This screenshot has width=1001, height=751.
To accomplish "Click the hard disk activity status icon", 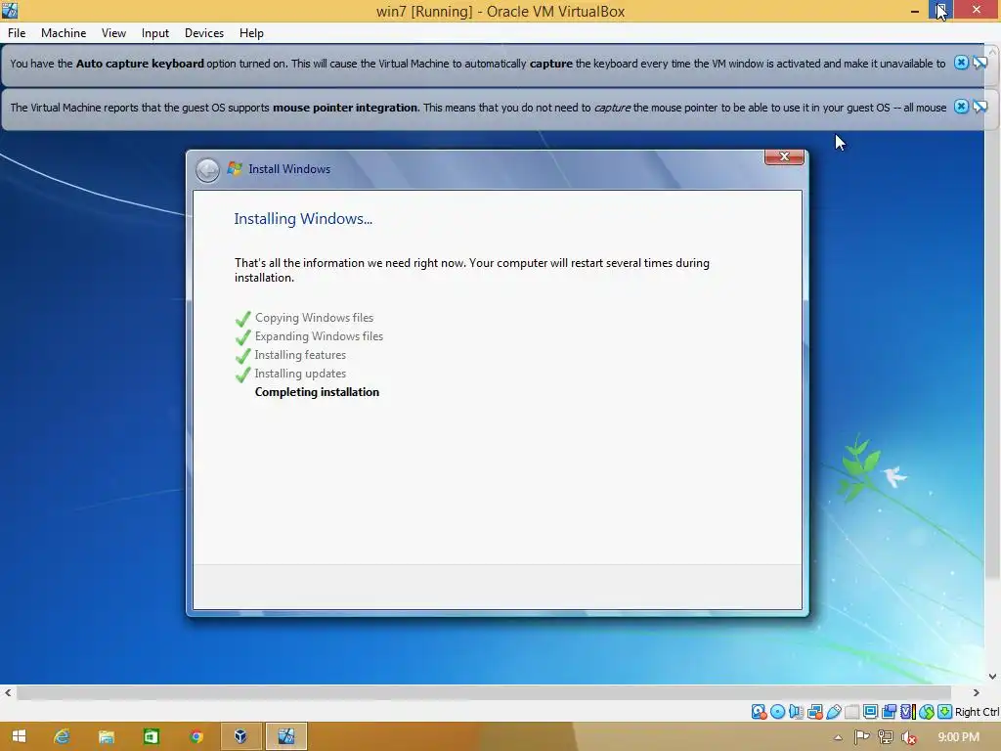I will coord(759,712).
